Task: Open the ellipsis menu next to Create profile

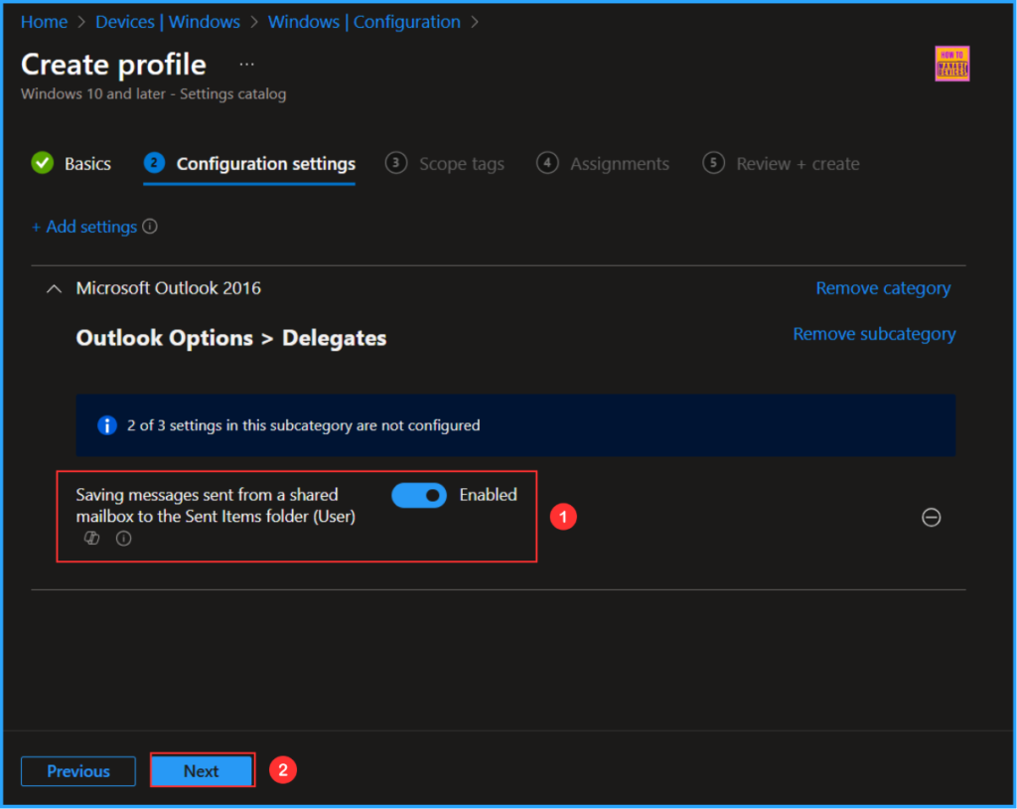Action: click(x=246, y=65)
